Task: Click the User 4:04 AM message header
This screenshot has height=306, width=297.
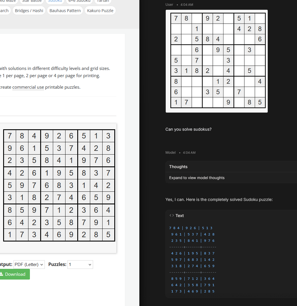Action: 179,5
